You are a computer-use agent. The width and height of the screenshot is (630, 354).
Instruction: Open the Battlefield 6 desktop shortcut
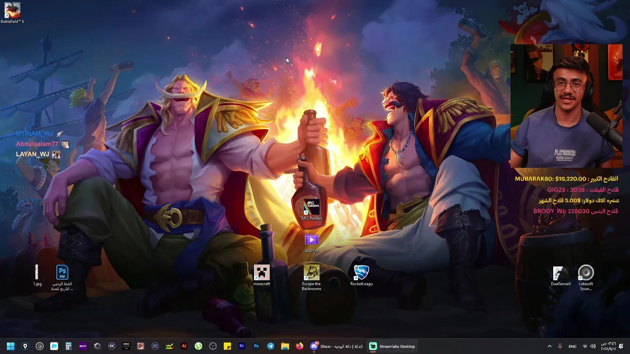pos(12,13)
